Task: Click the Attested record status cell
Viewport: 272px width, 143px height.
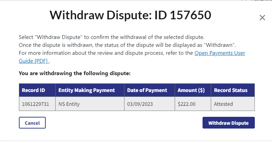Action: tap(223, 104)
